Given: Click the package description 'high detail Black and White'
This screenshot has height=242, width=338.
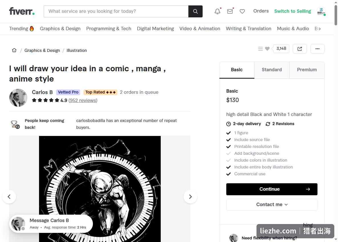Looking at the screenshot, I should pyautogui.click(x=269, y=114).
